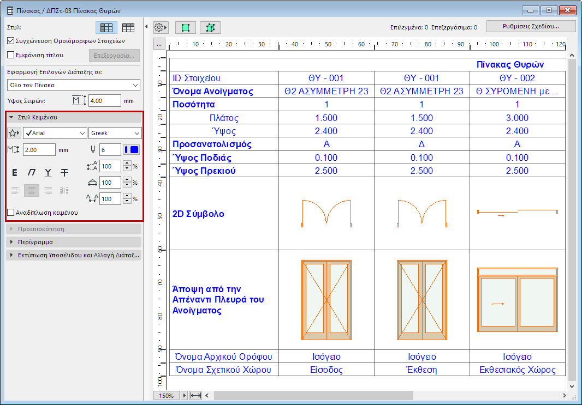Open the favorites star button in text style
Viewport: 582px width, 405px height.
point(14,133)
